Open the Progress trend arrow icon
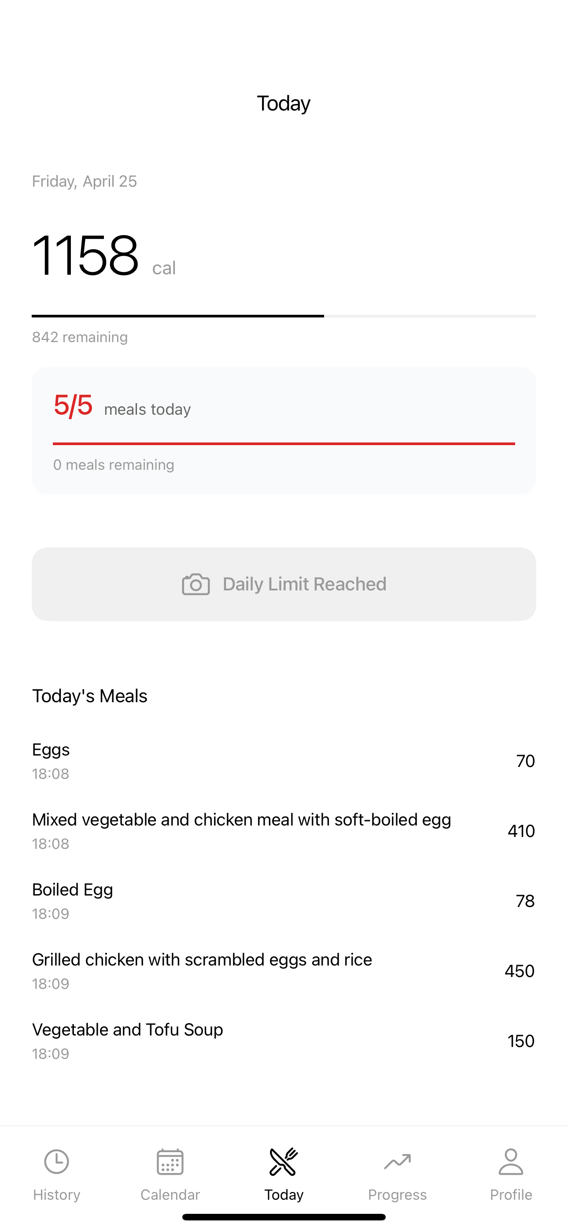The height and width of the screenshot is (1231, 568). click(397, 1162)
